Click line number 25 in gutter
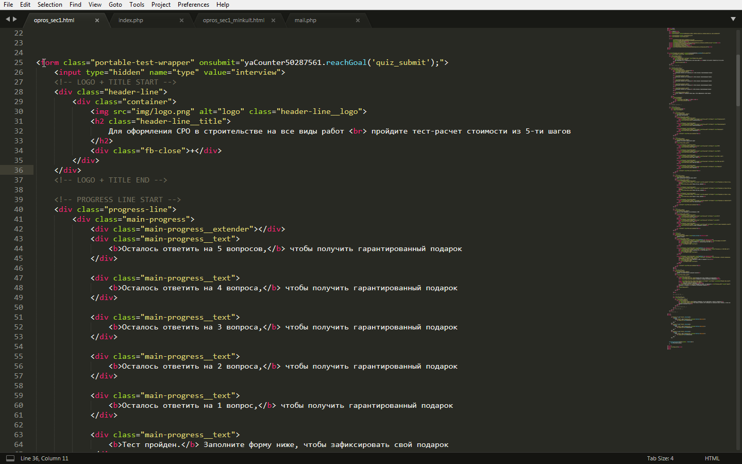The image size is (742, 464). (19, 62)
